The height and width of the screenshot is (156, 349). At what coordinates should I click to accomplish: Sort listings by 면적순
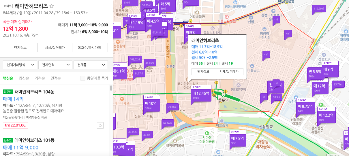pyautogui.click(x=56, y=78)
